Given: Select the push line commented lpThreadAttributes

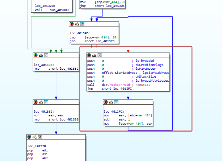Looking at the screenshot, I should [128, 81].
